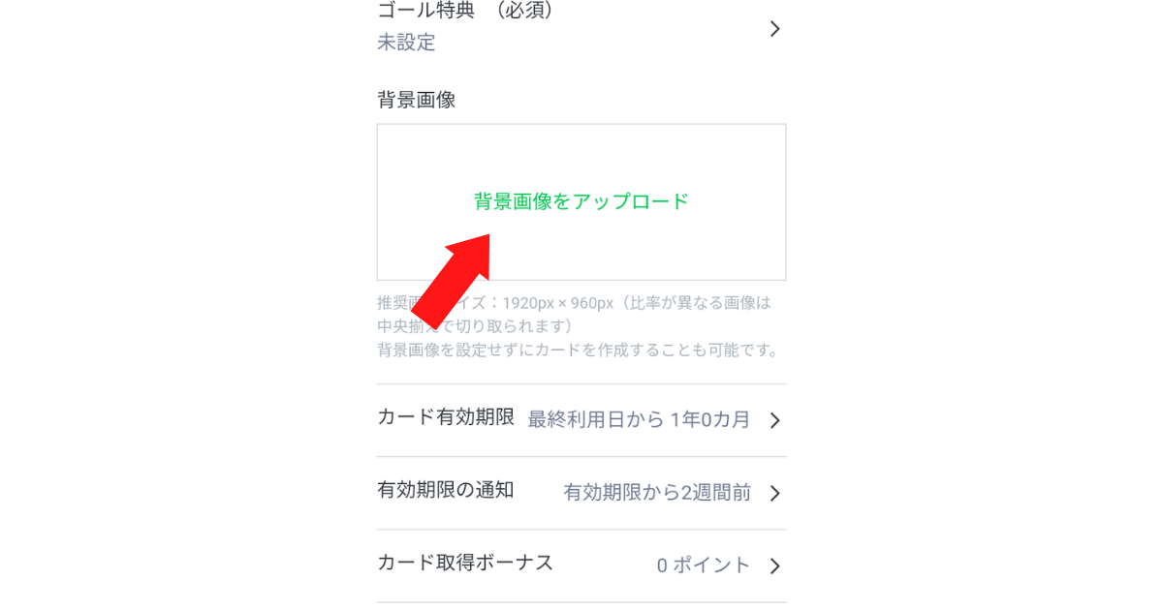The height and width of the screenshot is (610, 1163).
Task: Open the カード取得ボーナス setting row
Action: pyautogui.click(x=581, y=565)
